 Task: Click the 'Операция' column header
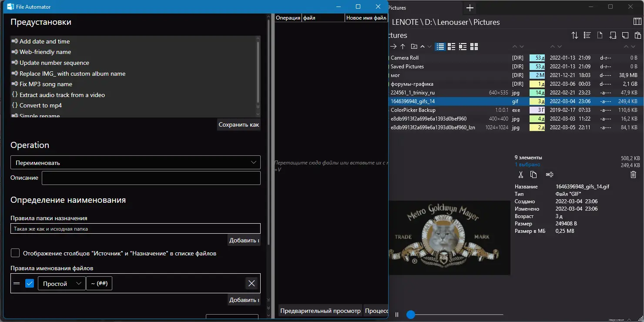(288, 18)
